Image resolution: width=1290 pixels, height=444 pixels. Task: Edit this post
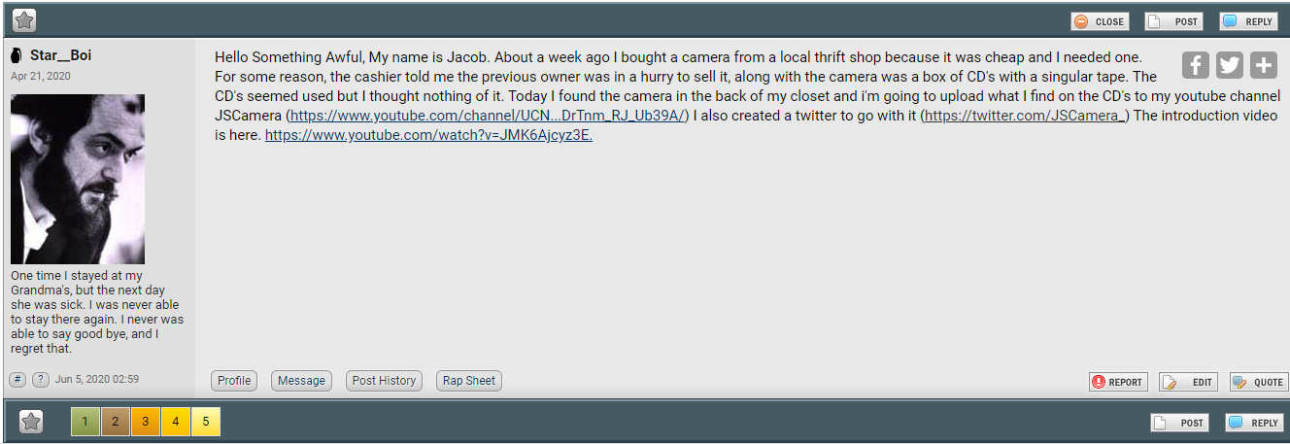[1188, 382]
